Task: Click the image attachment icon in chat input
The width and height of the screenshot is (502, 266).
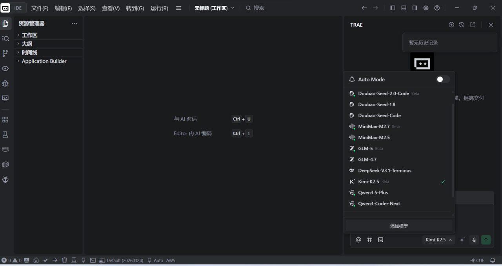Action: pyautogui.click(x=380, y=240)
